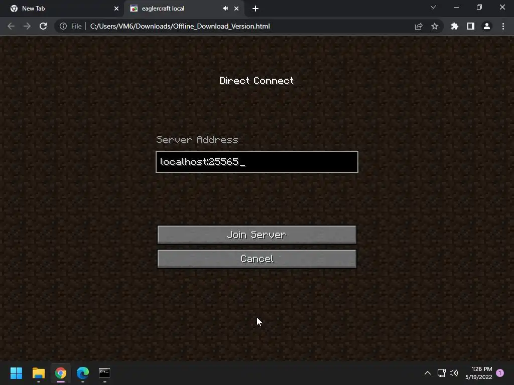The width and height of the screenshot is (514, 385).
Task: View site information for File
Action: [70, 26]
